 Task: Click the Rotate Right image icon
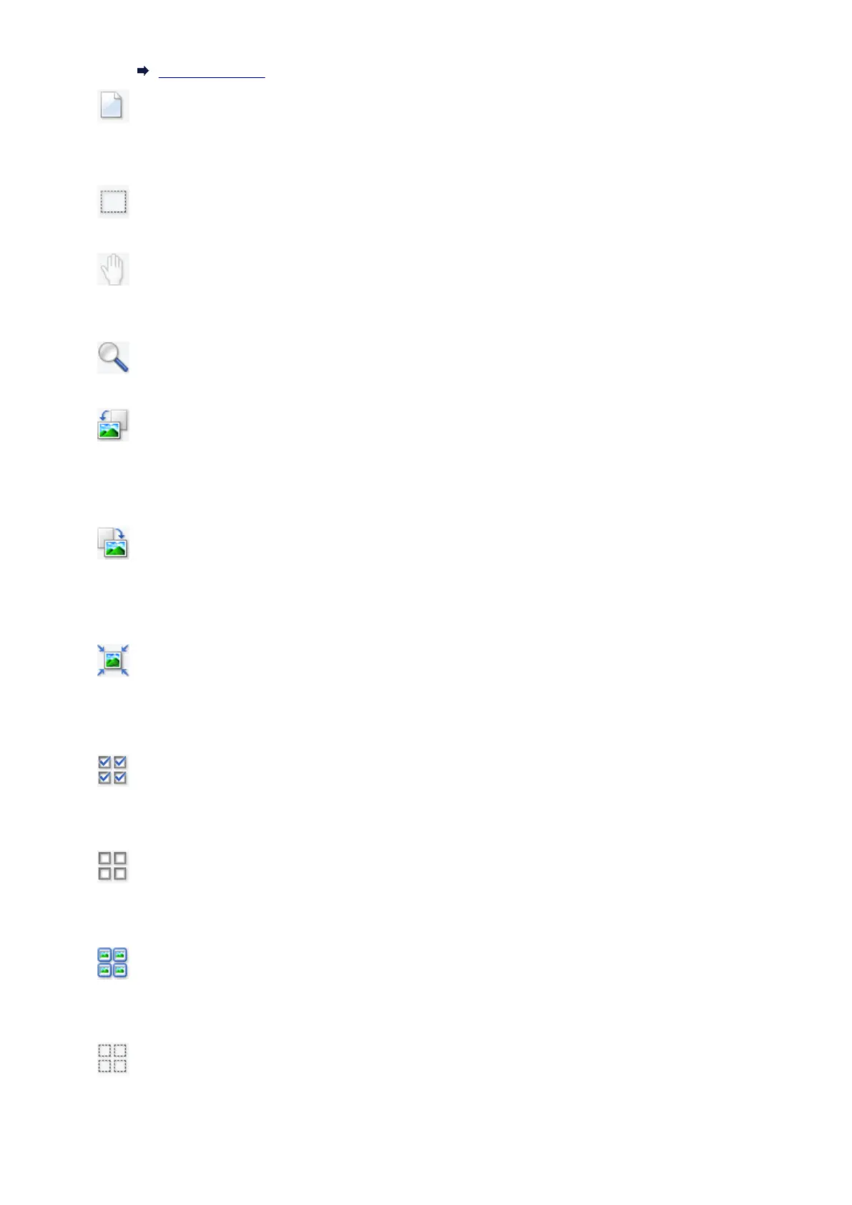113,543
